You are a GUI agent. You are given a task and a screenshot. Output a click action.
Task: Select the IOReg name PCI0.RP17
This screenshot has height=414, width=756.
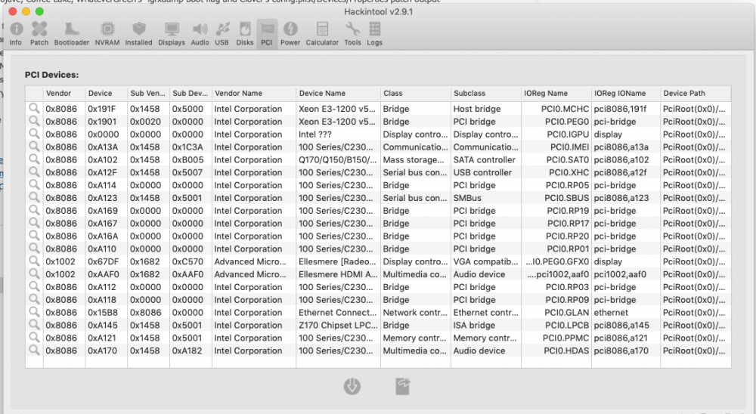click(x=568, y=224)
